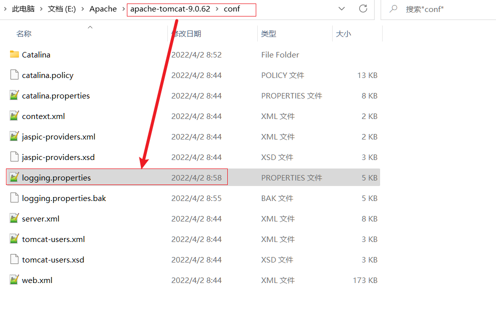Select tomcat-users.xsd file name
Image resolution: width=496 pixels, height=333 pixels.
(53, 260)
